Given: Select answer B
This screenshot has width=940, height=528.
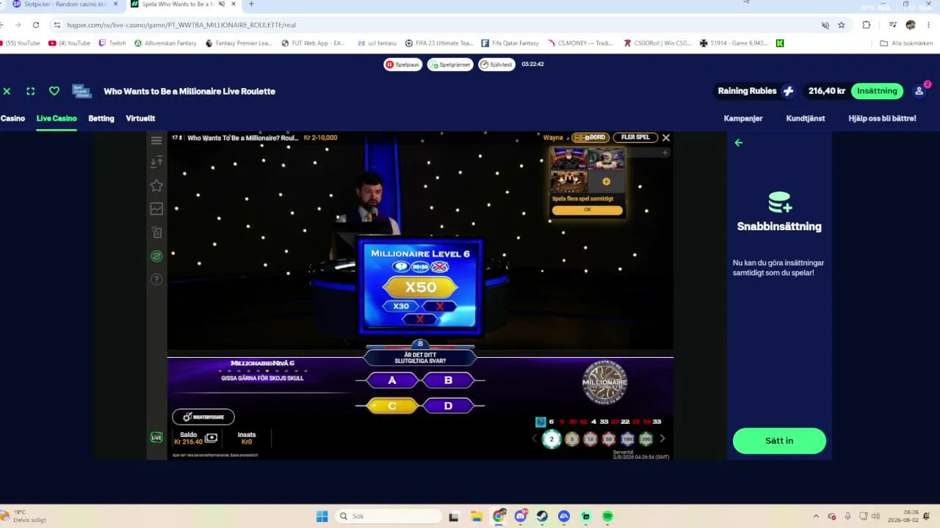Looking at the screenshot, I should point(448,381).
